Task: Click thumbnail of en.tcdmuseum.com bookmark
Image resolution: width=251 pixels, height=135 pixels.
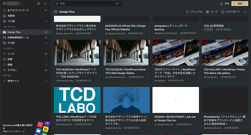Action: 126,53
